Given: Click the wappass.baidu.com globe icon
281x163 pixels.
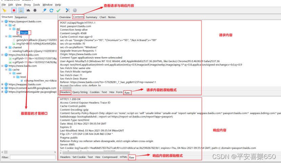Looking at the screenshot, I should (6, 84).
